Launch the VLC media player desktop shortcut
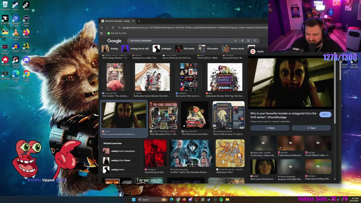Viewport: 361px width, 203px height. (x=16, y=35)
